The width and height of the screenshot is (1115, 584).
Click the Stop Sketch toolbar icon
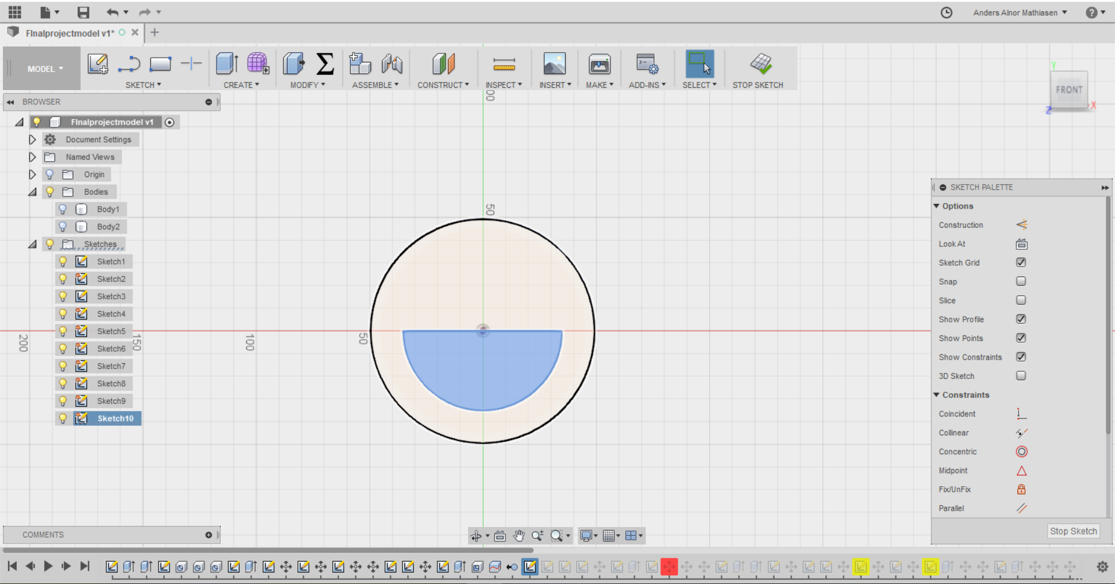761,64
